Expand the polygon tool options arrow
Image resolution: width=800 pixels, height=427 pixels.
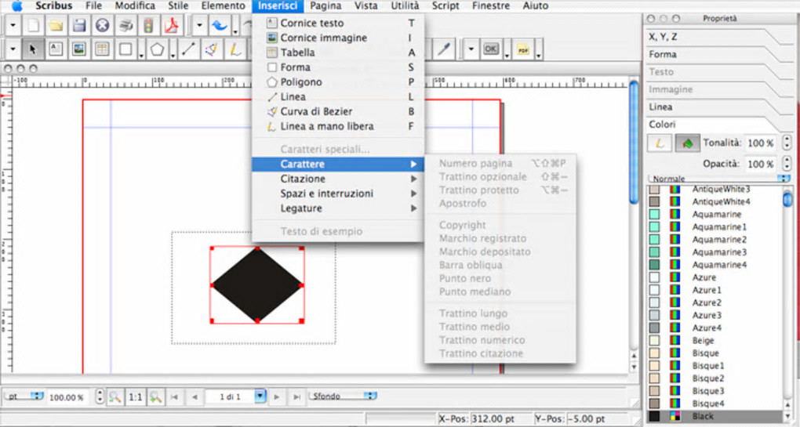click(173, 55)
